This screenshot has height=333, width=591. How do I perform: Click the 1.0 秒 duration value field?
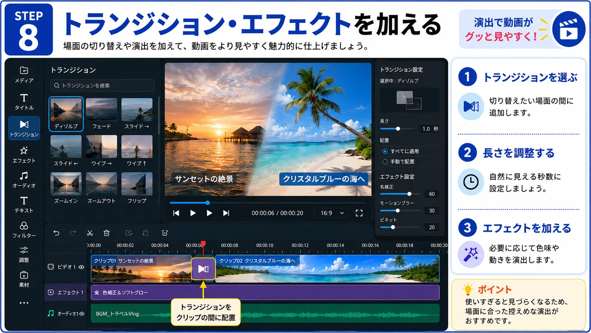click(x=429, y=129)
